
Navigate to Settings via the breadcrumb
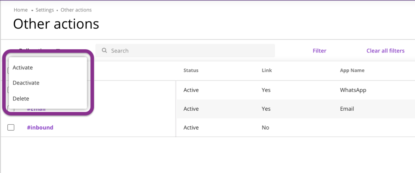(45, 10)
